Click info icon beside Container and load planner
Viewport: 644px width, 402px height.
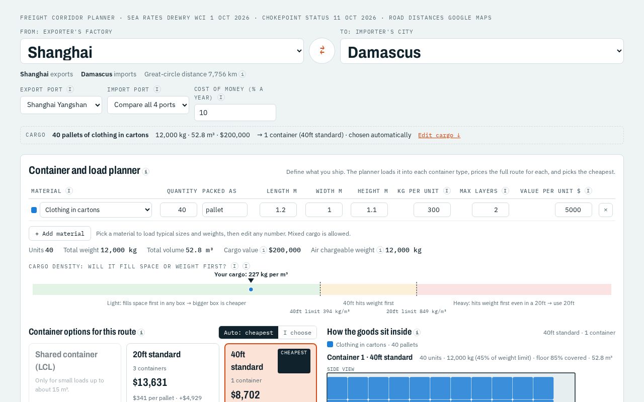146,171
